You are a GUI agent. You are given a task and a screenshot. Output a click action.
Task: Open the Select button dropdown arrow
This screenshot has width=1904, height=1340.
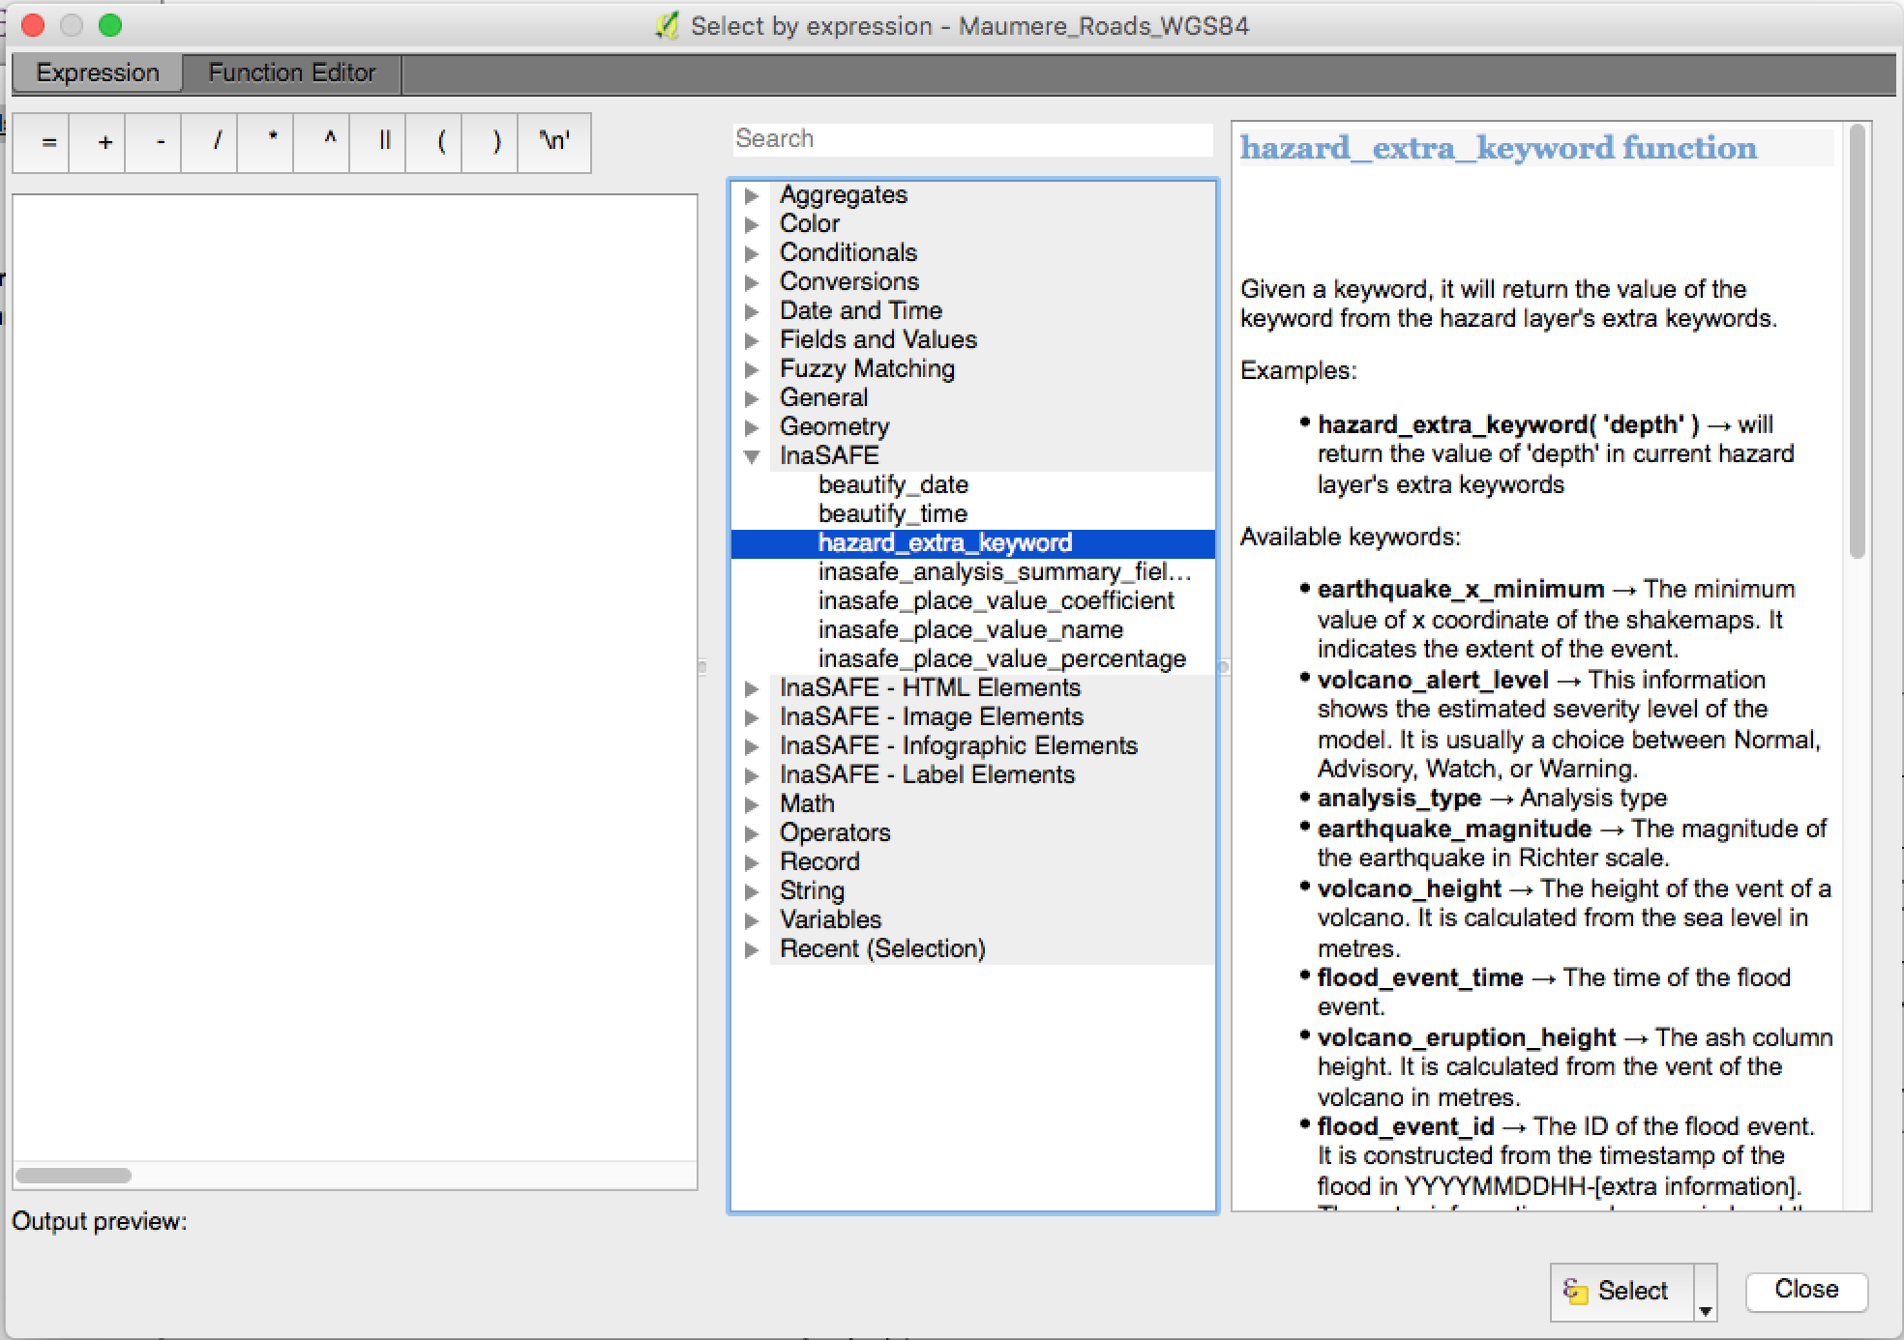[1706, 1293]
